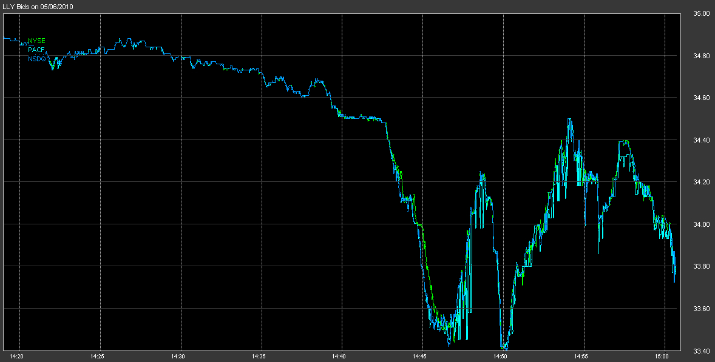Screen dimensions: 715x362
Task: Select the 15:00 time axis label
Action: (662, 357)
